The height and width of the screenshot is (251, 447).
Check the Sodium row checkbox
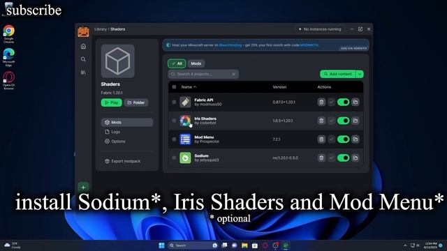[x=174, y=158]
